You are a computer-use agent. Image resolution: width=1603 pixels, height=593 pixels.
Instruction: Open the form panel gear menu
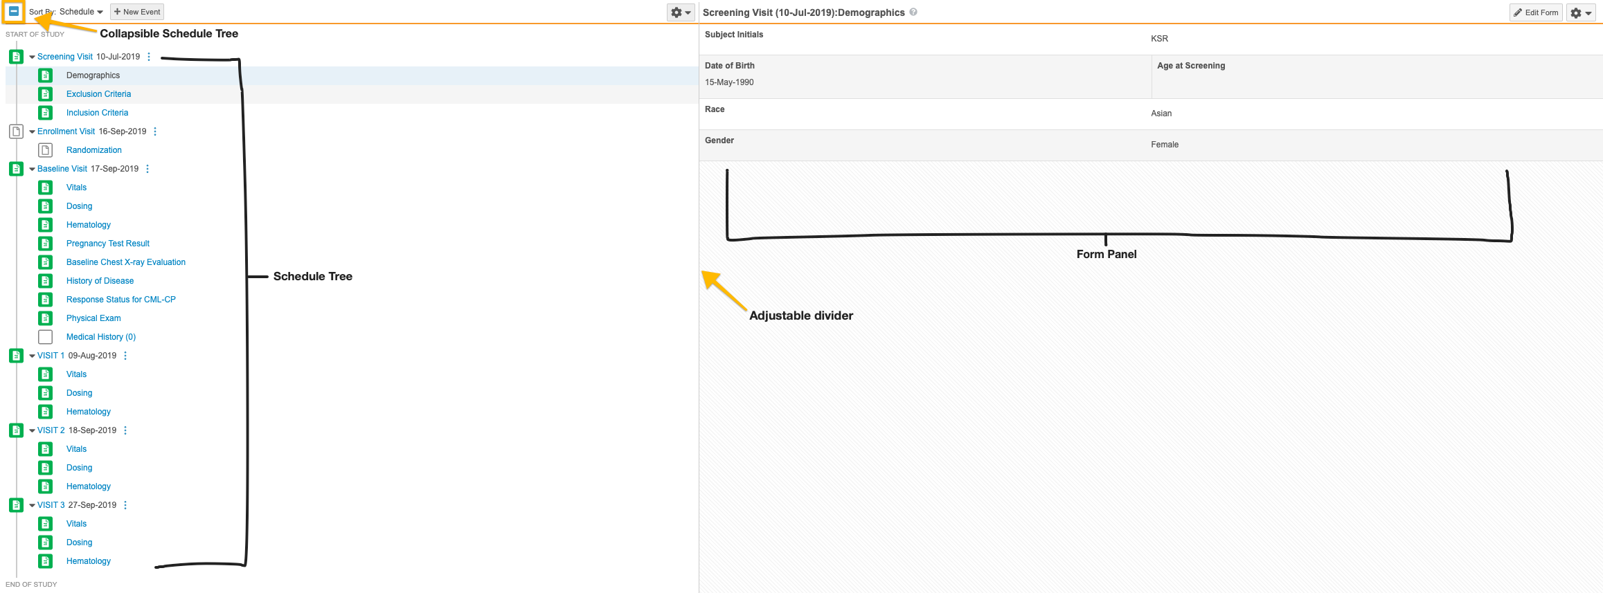click(x=1581, y=12)
